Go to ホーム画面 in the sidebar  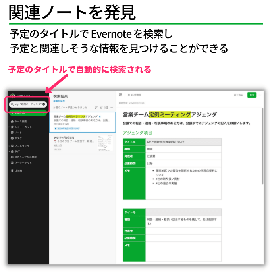[19, 121]
